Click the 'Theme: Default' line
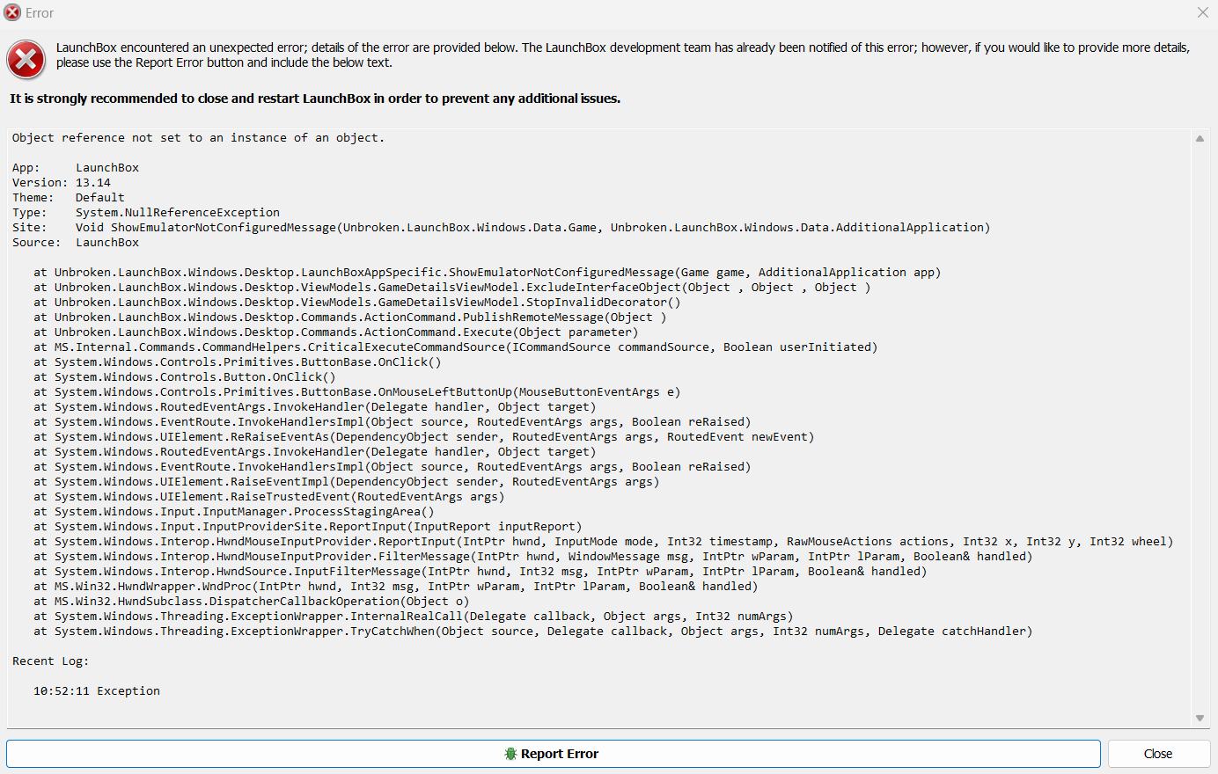The image size is (1218, 774). (69, 198)
